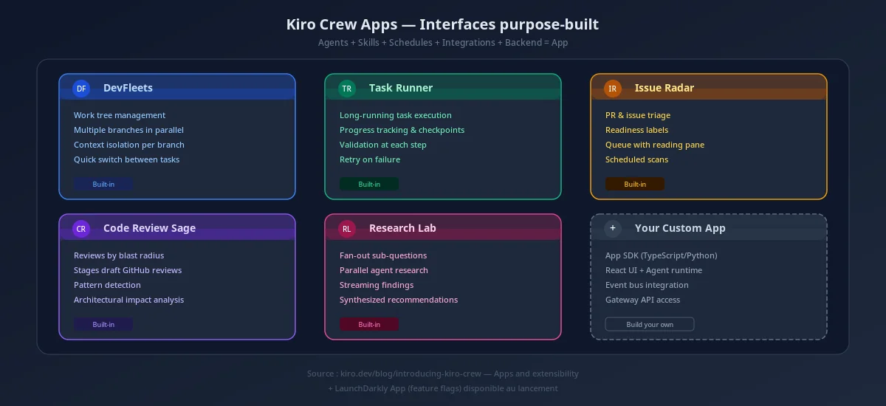Click Fan-out sub-questions text
Screen dimensions: 886x406
(x=383, y=255)
